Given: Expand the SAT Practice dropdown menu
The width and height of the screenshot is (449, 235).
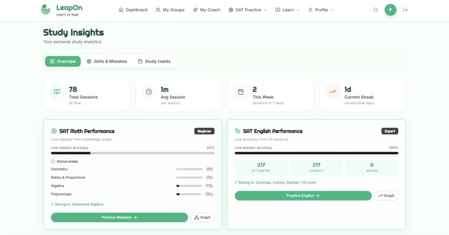Looking at the screenshot, I should [x=247, y=9].
